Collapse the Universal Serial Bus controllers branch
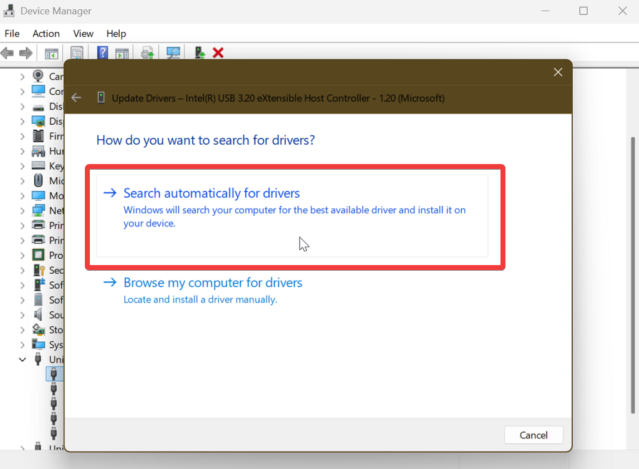Image resolution: width=639 pixels, height=469 pixels. (x=22, y=359)
